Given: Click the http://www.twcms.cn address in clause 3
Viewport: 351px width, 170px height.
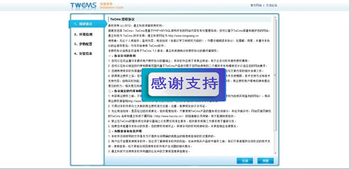Looking at the screenshot, I should pyautogui.click(x=168, y=116).
